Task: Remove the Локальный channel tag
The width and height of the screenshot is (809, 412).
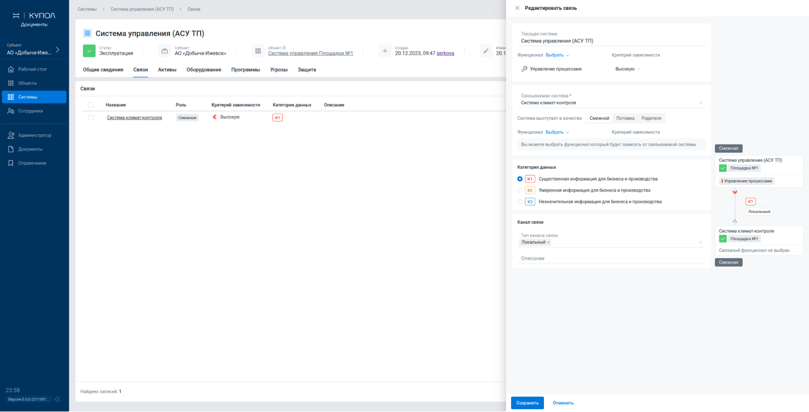Action: pos(548,242)
